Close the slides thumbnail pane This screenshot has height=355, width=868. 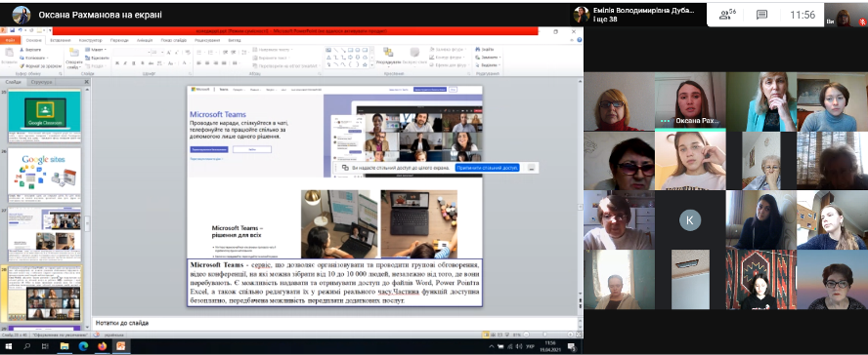(x=86, y=82)
